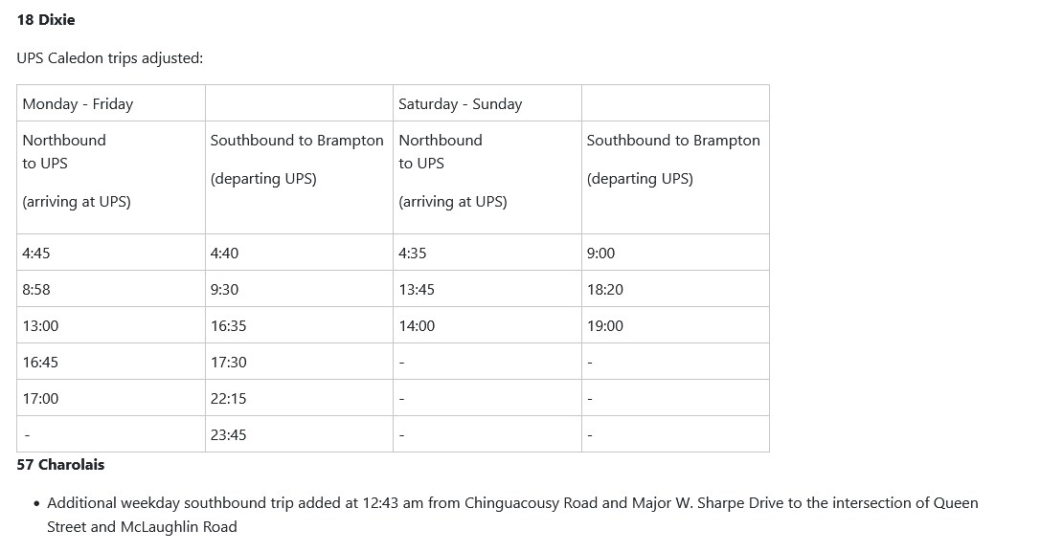Click the 8:58 arrival time cell
This screenshot has height=552, width=1041.
click(x=36, y=290)
